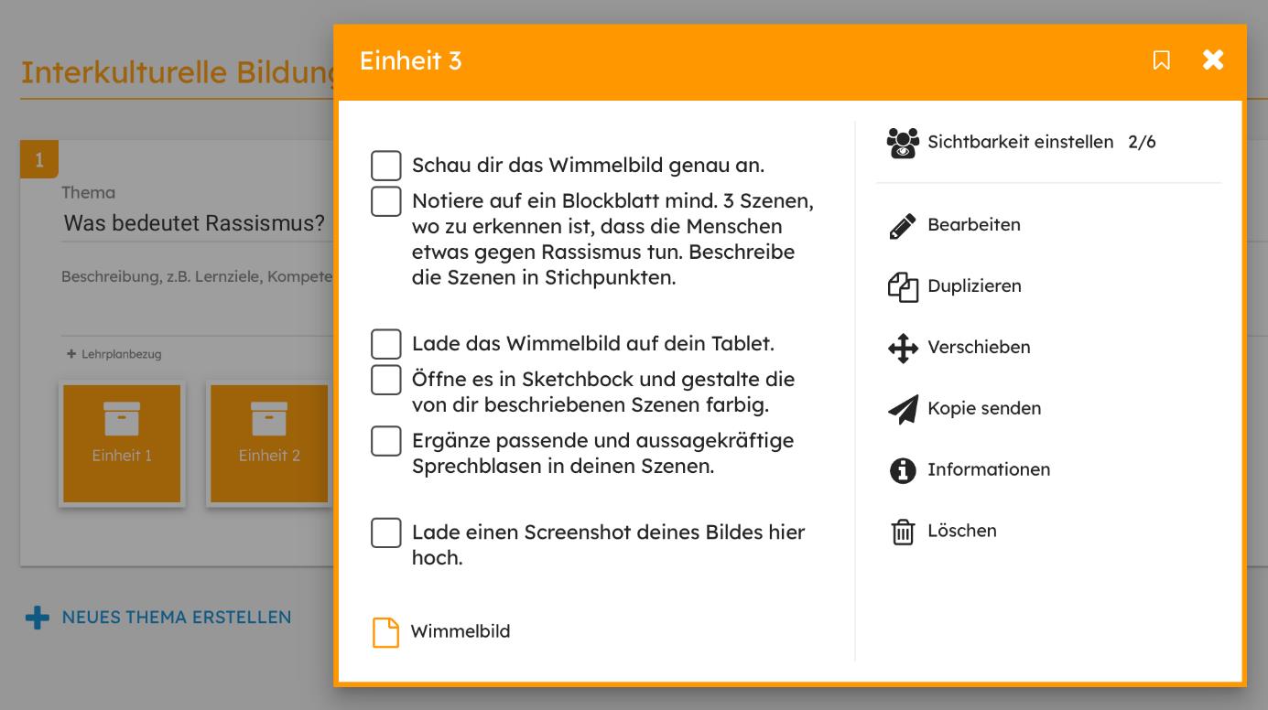Tick 'Lade das Wimmelbild auf dein Tablet'

coord(385,344)
